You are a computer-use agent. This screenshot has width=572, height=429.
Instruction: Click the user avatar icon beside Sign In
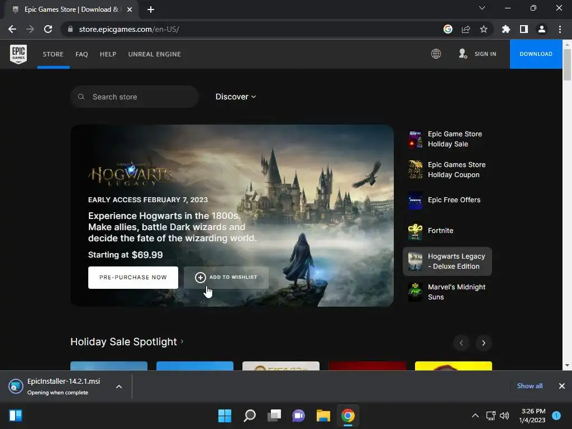[463, 54]
